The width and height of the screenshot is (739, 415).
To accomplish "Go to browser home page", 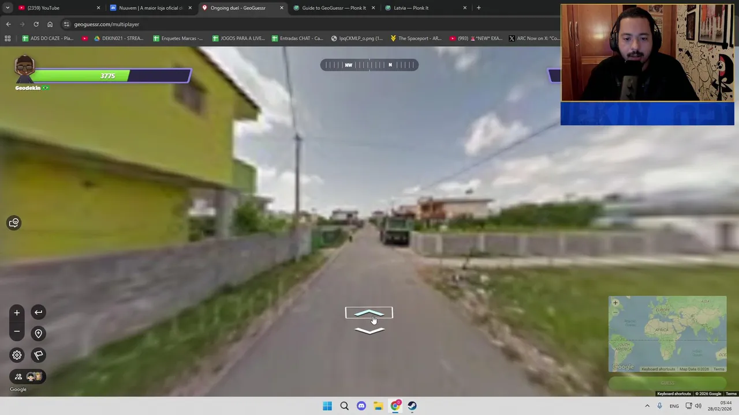I will (50, 24).
